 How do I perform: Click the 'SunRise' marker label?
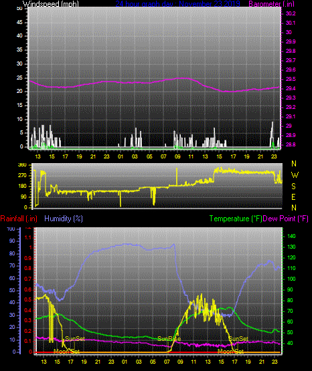(x=169, y=339)
